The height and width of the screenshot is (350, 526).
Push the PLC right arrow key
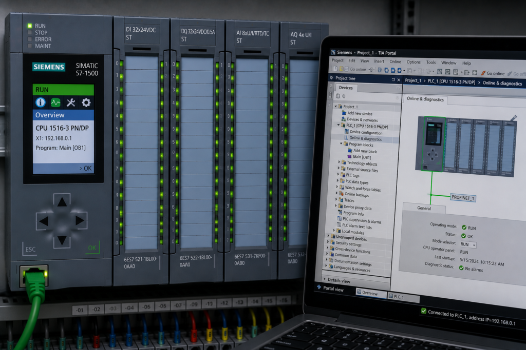pos(80,220)
